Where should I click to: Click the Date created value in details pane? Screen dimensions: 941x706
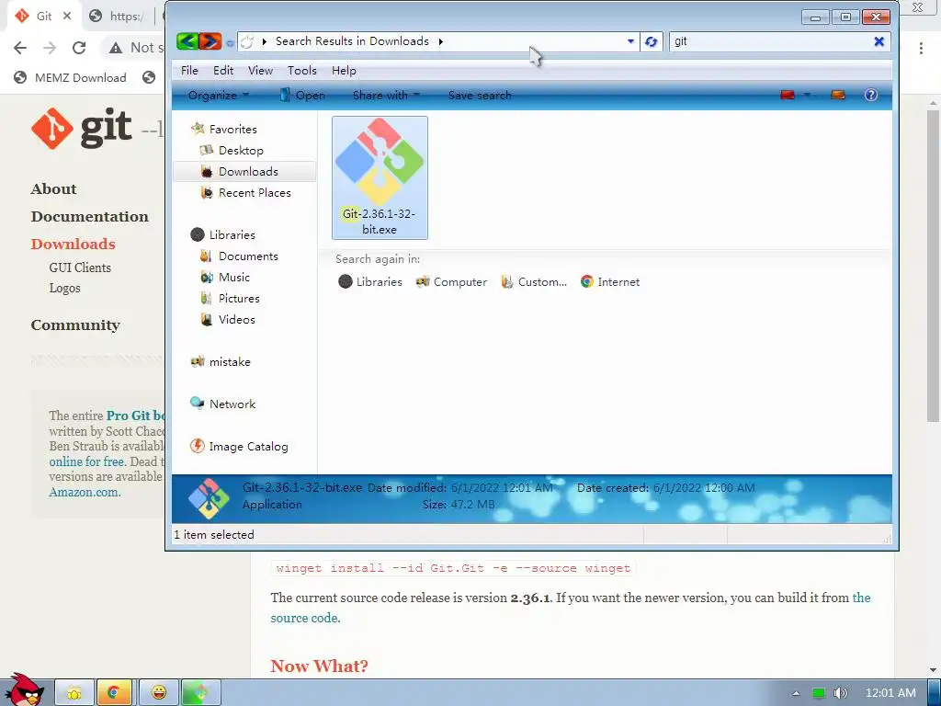click(x=704, y=487)
